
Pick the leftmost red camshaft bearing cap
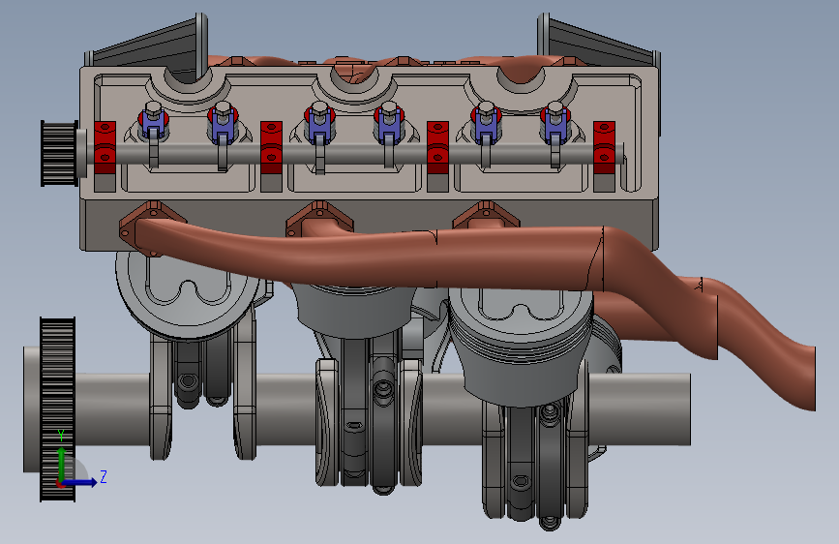pyautogui.click(x=105, y=147)
